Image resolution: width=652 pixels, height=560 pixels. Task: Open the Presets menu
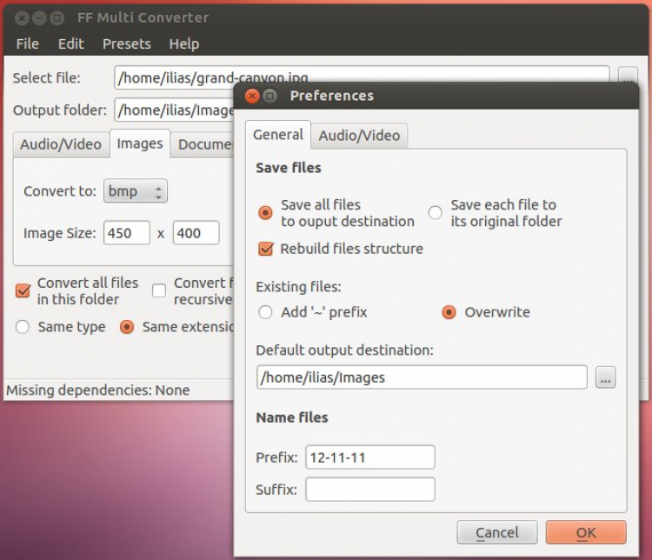[x=126, y=43]
